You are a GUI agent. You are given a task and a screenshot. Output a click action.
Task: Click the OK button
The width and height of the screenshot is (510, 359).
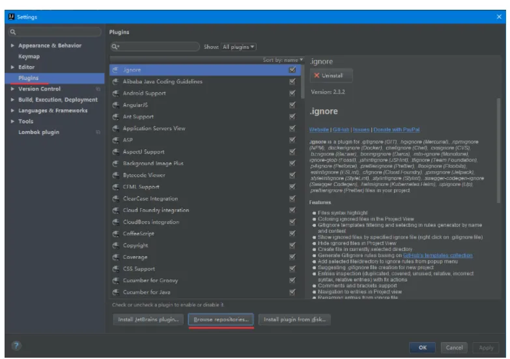click(x=422, y=347)
